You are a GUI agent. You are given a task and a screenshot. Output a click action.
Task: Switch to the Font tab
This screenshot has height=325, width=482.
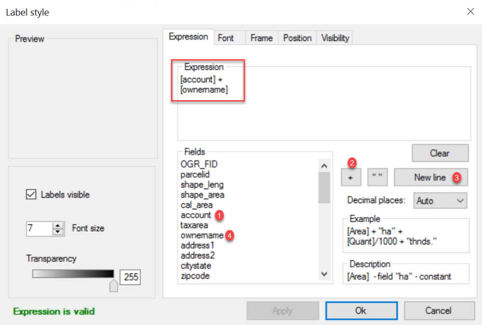click(x=229, y=38)
